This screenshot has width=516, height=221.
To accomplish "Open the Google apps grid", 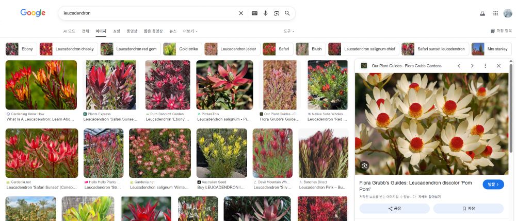I will coord(495,13).
